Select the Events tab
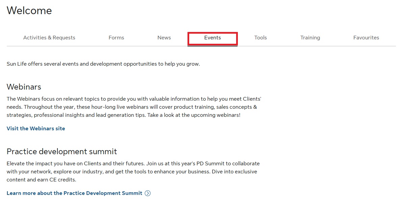Viewport: 398px width, 202px height. click(x=213, y=38)
